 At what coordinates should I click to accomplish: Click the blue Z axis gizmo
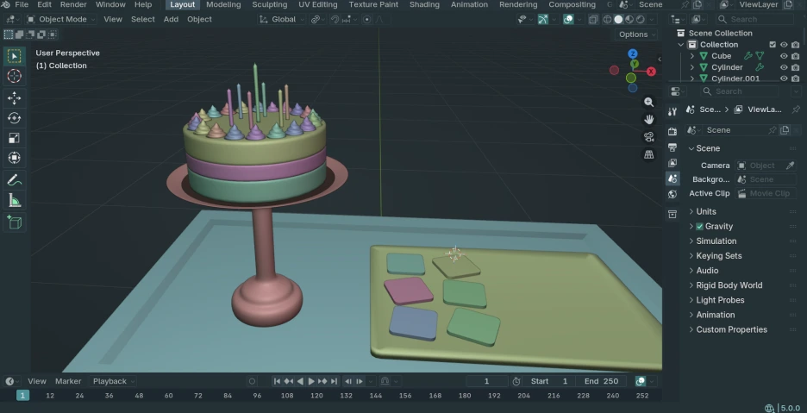[x=633, y=53]
